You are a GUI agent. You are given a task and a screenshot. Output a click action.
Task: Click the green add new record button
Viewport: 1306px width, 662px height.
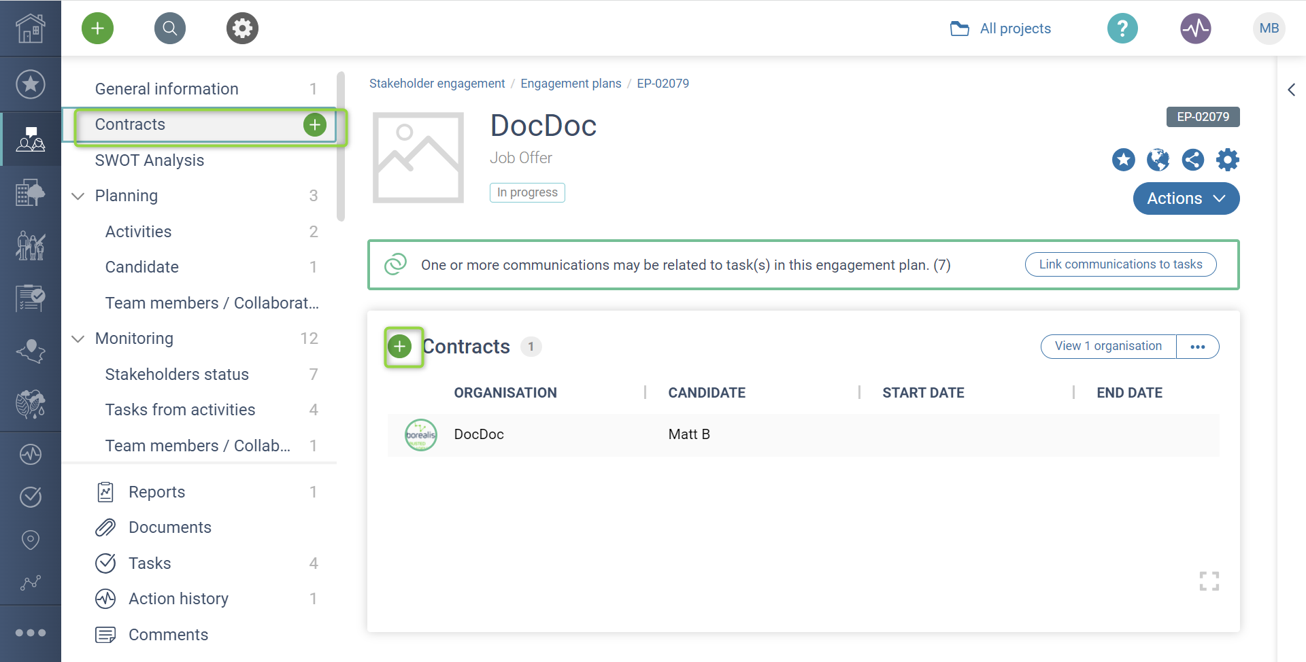click(97, 29)
